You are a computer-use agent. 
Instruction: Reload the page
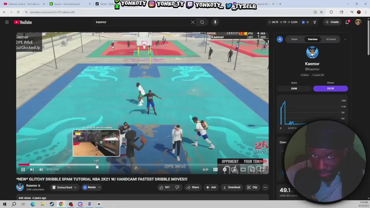tap(18, 12)
